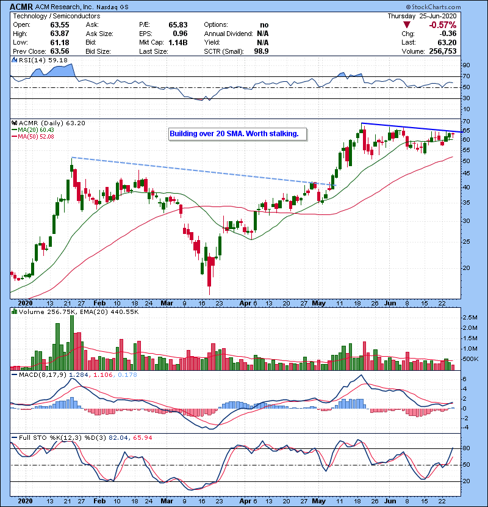The image size is (488, 507).
Task: Select the Low value 61.18
Action: pos(59,42)
